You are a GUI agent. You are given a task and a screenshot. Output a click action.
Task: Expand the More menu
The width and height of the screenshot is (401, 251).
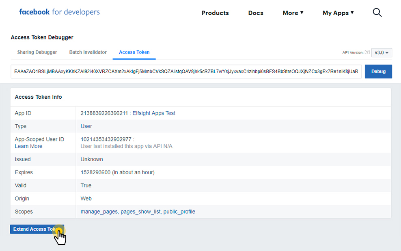293,13
